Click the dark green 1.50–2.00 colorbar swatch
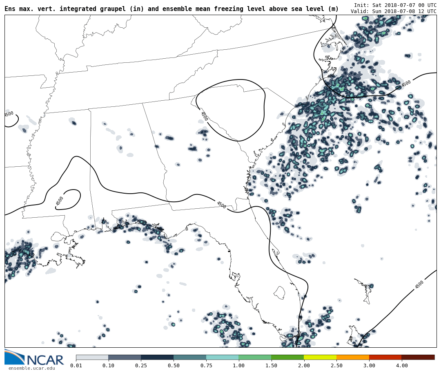The width and height of the screenshot is (441, 373). tap(287, 357)
